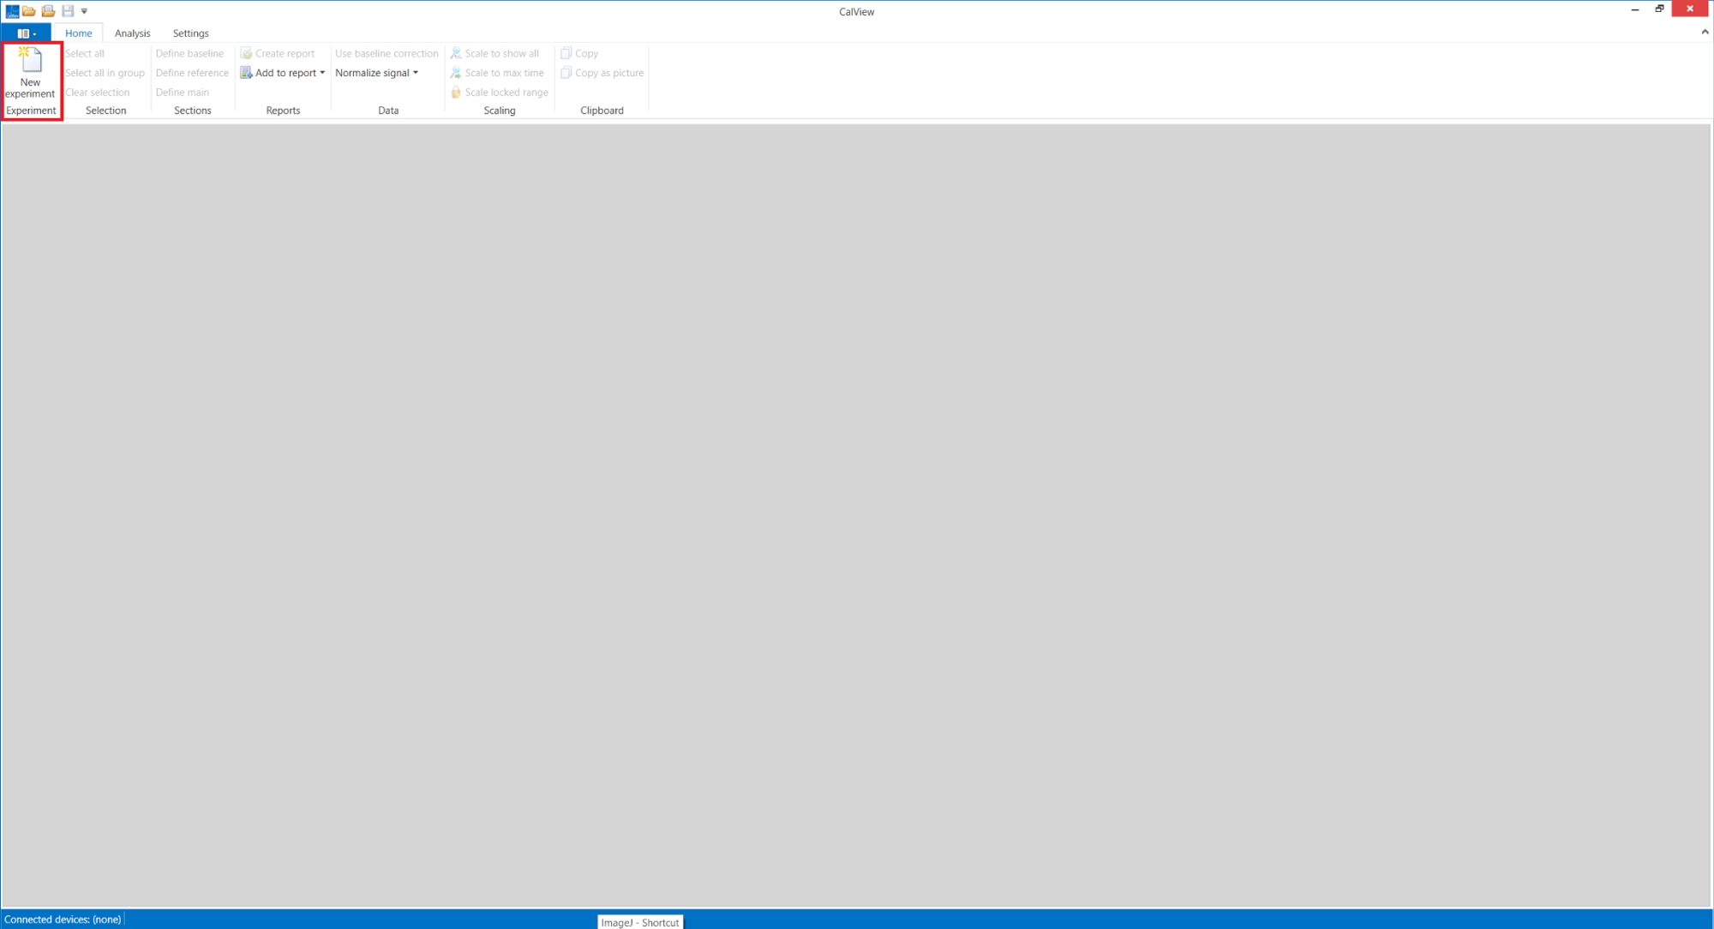
Task: Toggle Use baseline correction
Action: [387, 53]
